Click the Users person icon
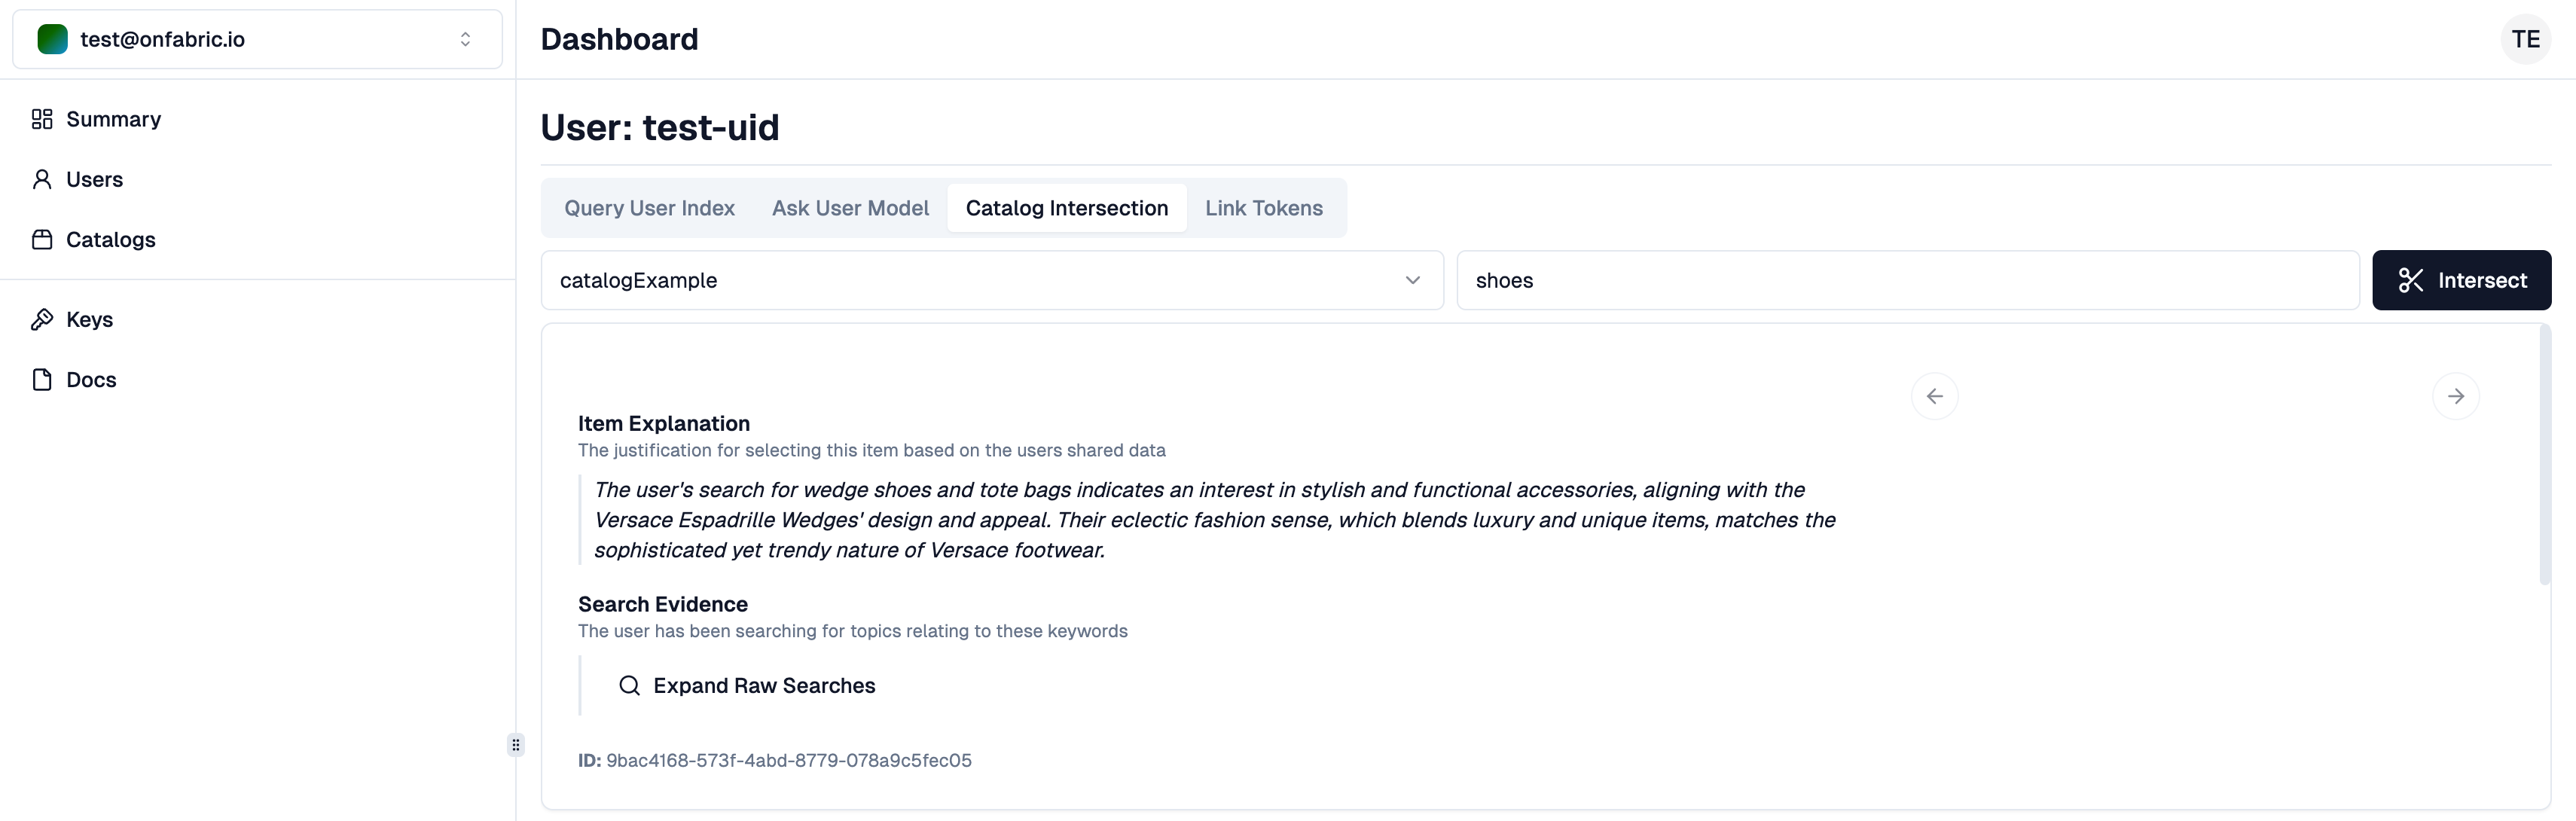This screenshot has width=2576, height=821. pyautogui.click(x=42, y=179)
